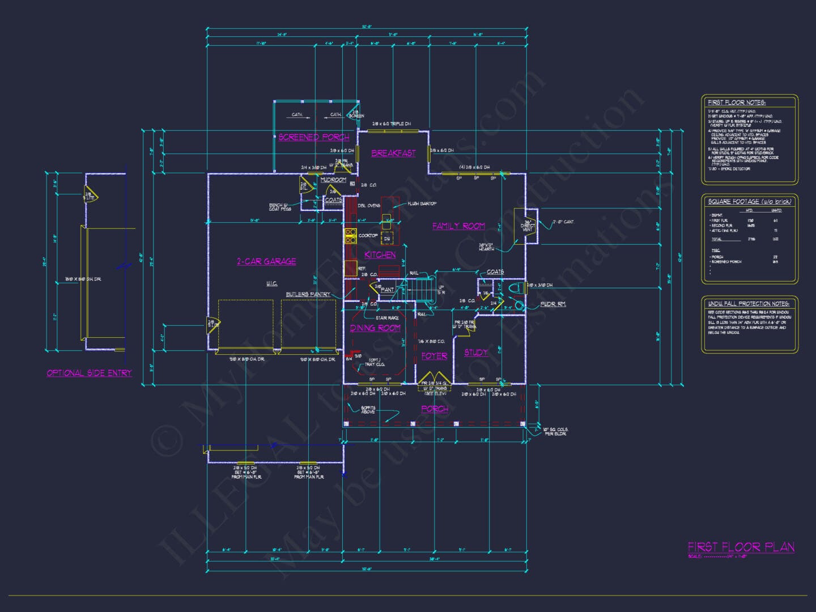
Task: Select the FIRST FLOOR PLAN title
Action: pos(741,547)
